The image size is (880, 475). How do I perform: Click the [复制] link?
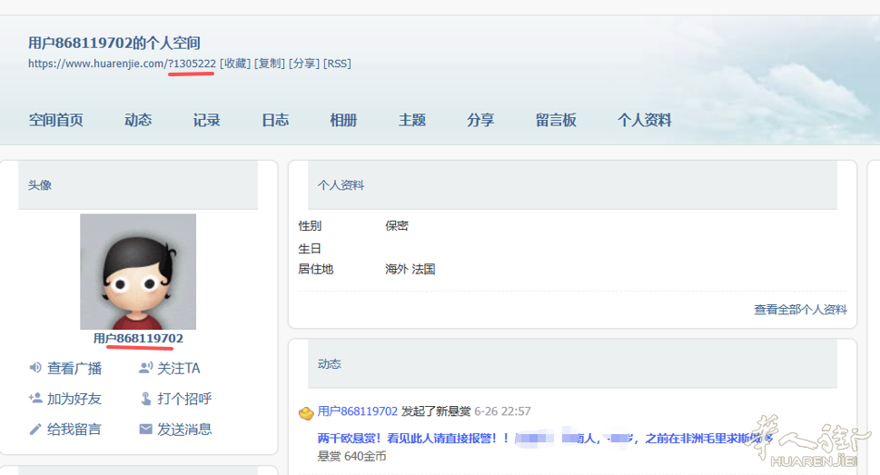pyautogui.click(x=270, y=64)
